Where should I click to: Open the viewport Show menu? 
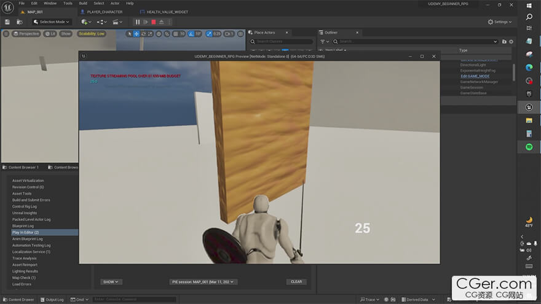click(66, 34)
